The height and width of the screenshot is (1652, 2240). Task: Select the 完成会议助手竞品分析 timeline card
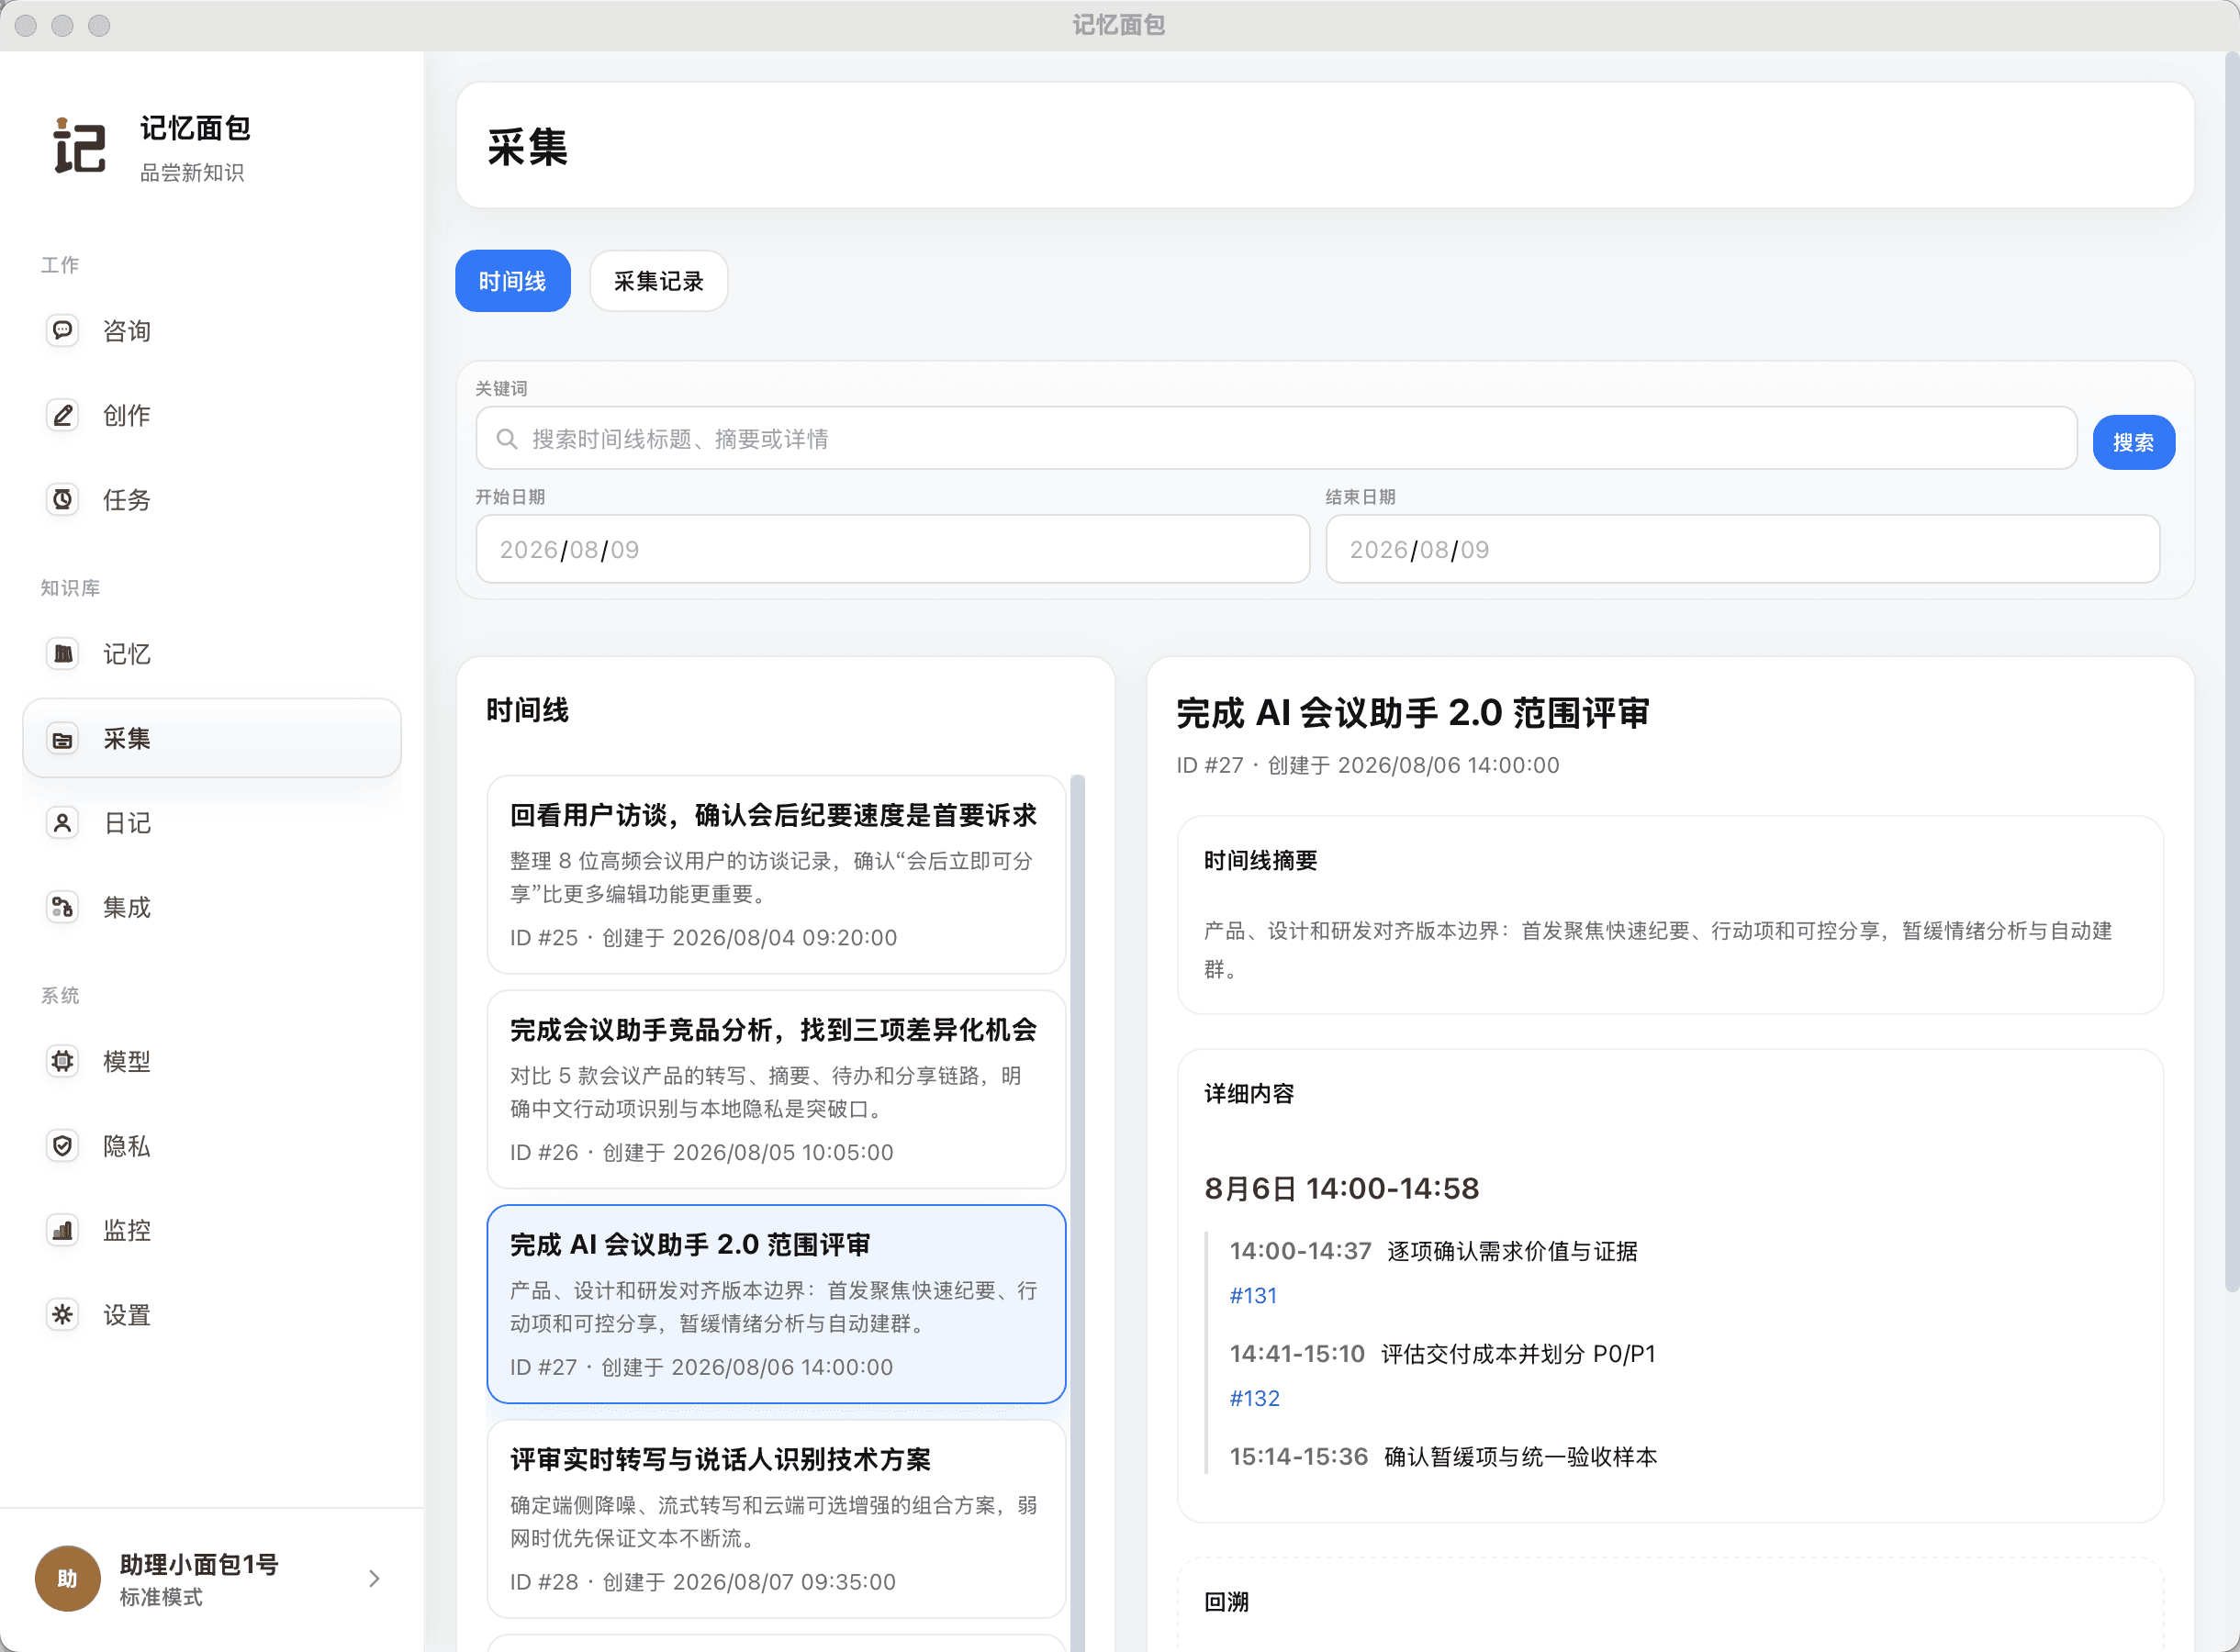776,1090
